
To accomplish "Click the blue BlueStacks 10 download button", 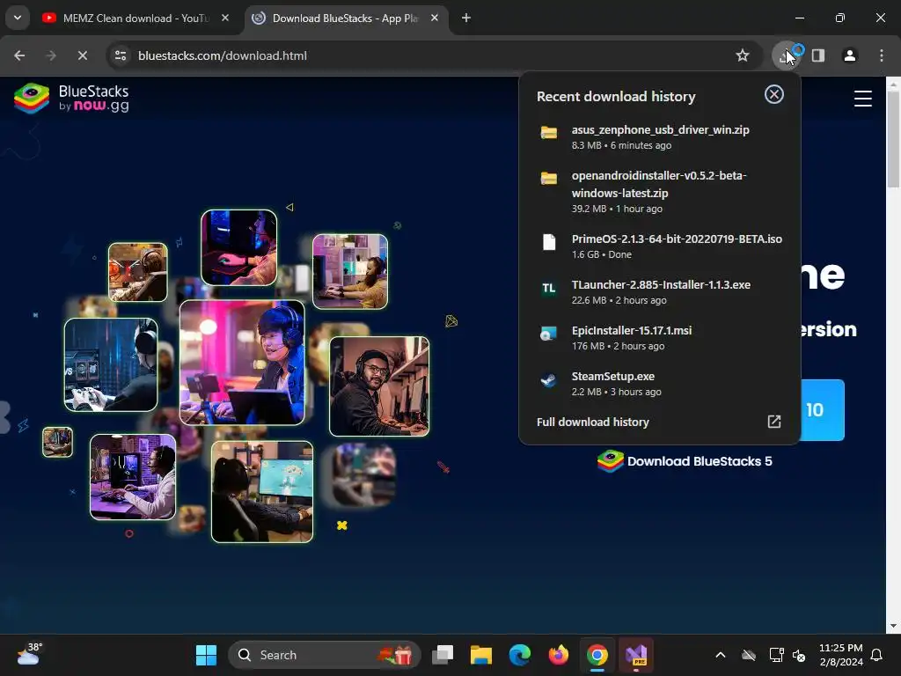I will click(822, 410).
